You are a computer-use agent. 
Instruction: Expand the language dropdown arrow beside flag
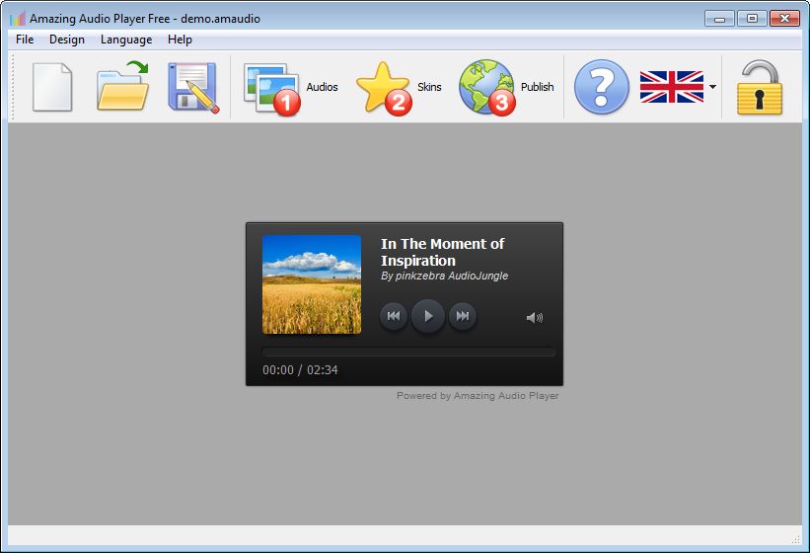713,87
